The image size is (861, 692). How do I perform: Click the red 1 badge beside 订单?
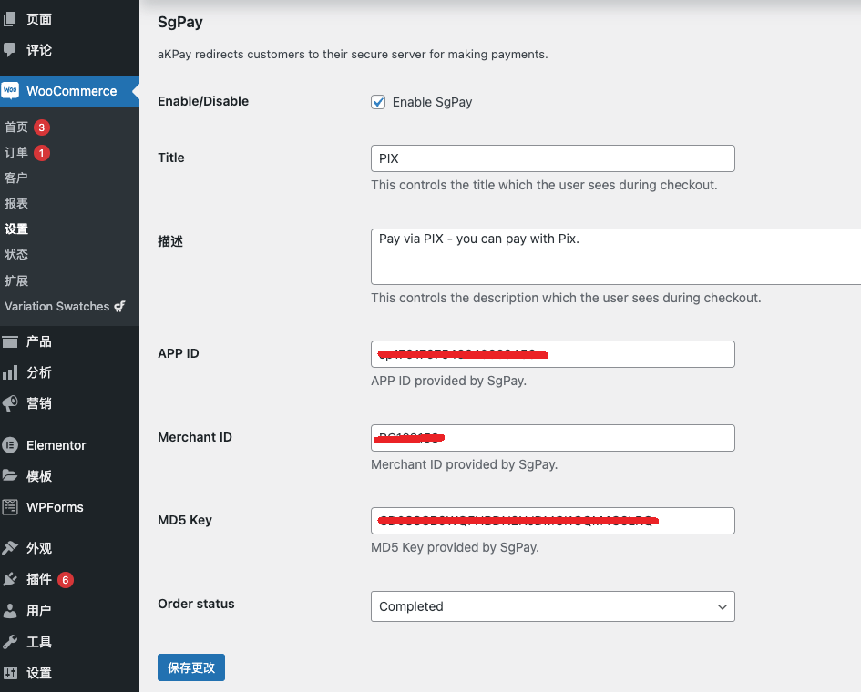pyautogui.click(x=42, y=153)
